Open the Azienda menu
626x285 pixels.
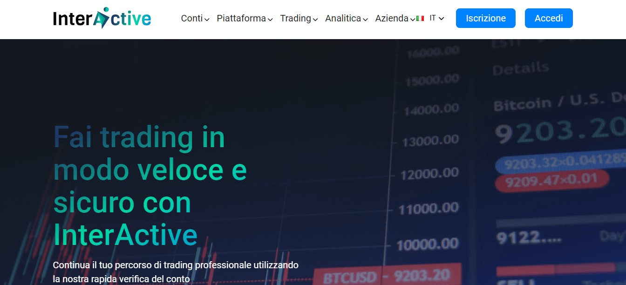click(x=391, y=19)
